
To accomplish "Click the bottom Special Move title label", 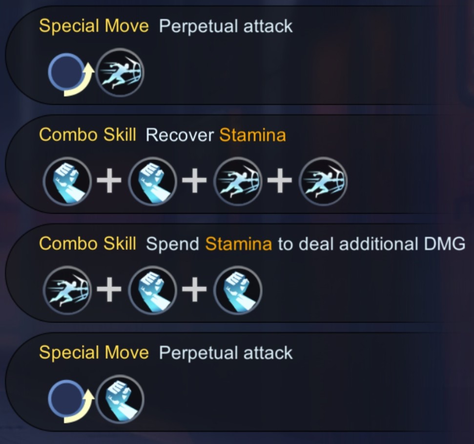I will [x=94, y=353].
